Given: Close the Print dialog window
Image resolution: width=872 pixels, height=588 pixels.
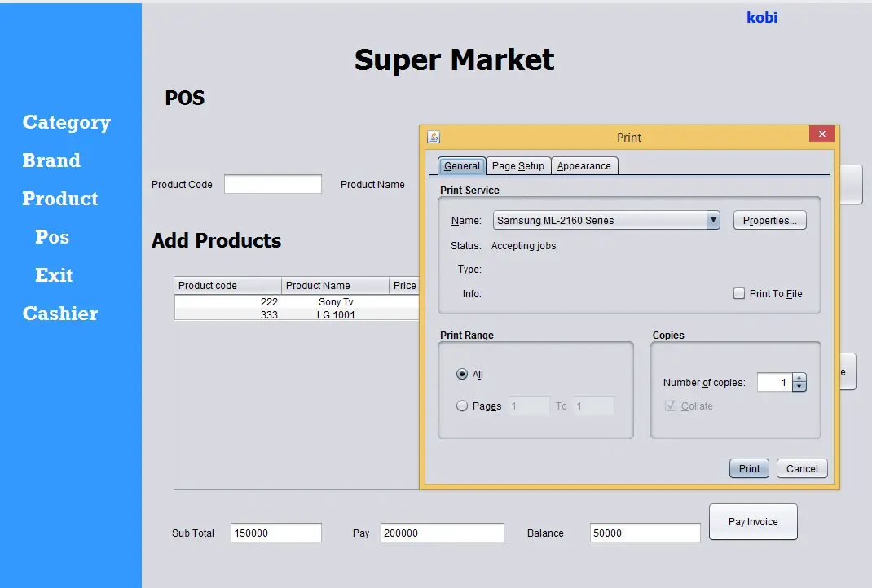Looking at the screenshot, I should tap(821, 134).
